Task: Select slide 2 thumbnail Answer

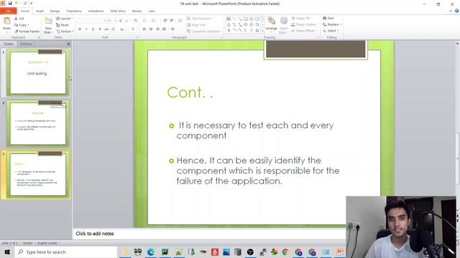Action: [38, 123]
